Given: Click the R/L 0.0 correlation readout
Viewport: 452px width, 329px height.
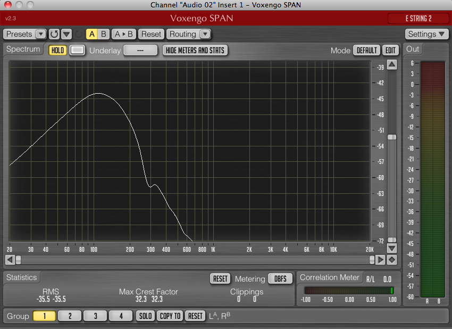Looking at the screenshot, I should pyautogui.click(x=379, y=279).
